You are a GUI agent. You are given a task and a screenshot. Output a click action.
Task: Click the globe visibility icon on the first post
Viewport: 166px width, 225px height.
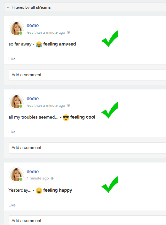(68, 32)
